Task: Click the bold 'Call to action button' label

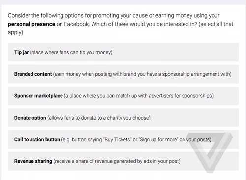Action: (x=37, y=140)
